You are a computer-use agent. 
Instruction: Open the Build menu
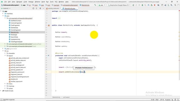point(43,2)
